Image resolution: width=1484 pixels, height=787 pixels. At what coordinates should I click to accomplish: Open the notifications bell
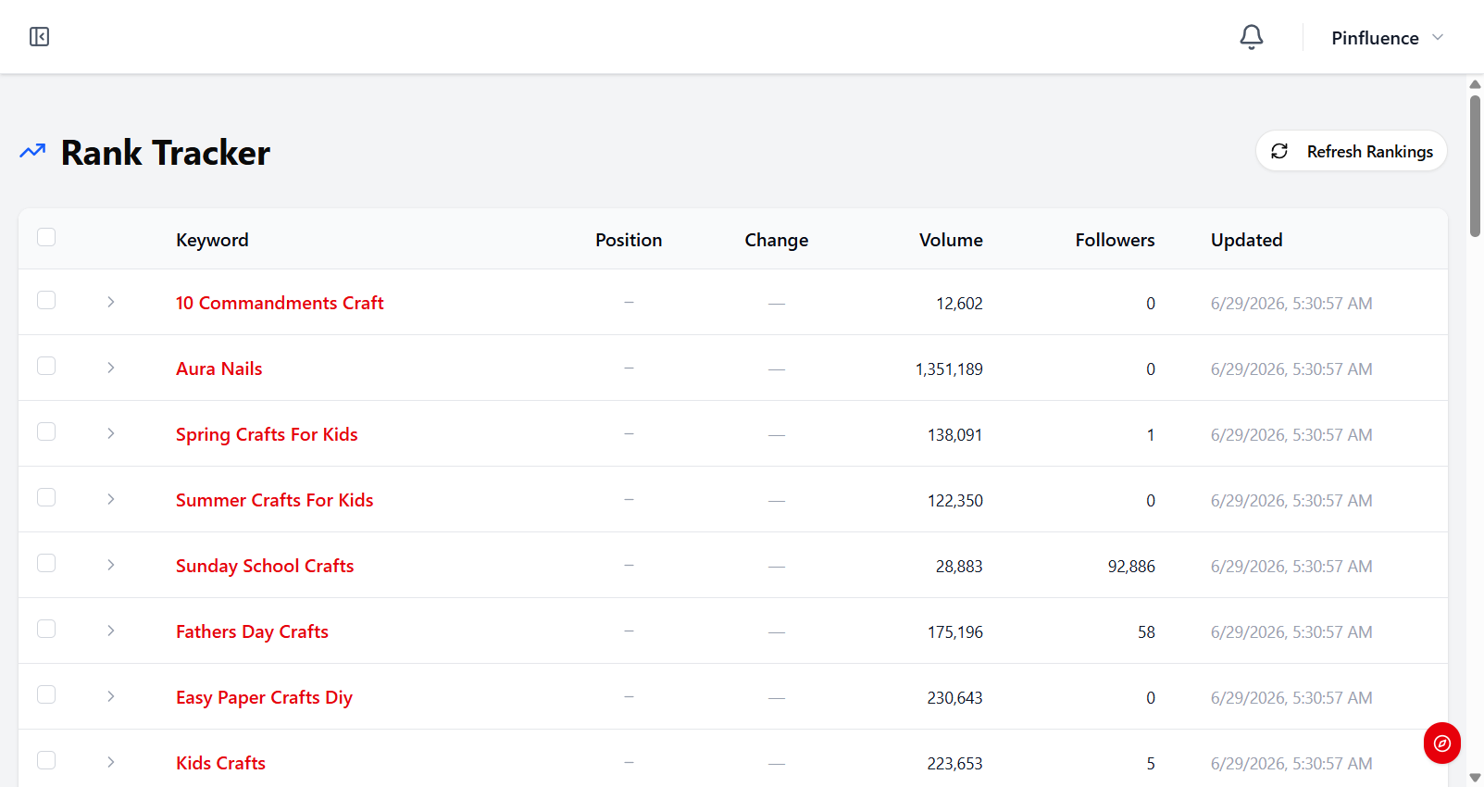1251,37
